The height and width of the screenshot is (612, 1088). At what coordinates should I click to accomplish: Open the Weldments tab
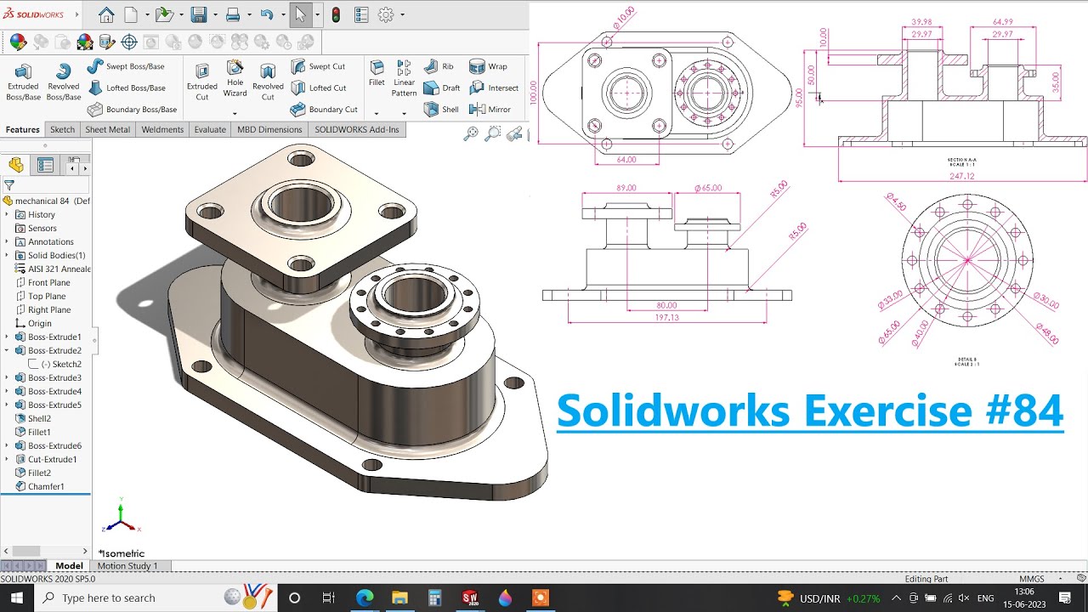pyautogui.click(x=162, y=129)
